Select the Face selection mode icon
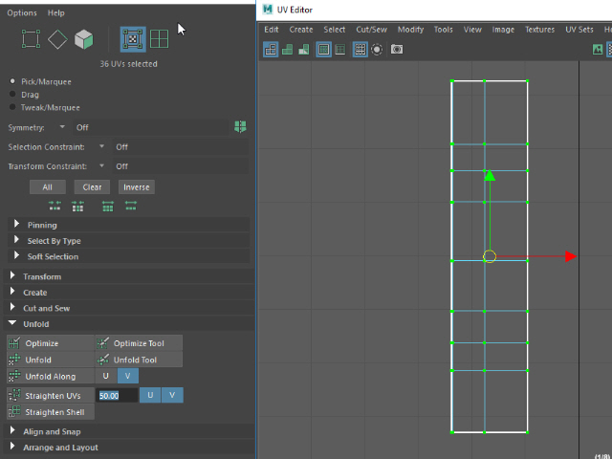 coord(84,39)
